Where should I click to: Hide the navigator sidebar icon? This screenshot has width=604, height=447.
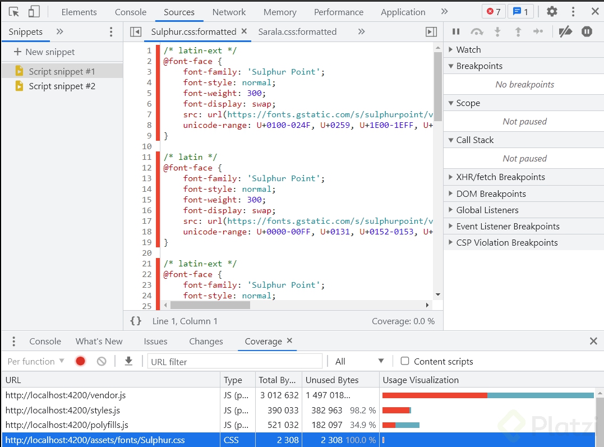click(x=136, y=31)
